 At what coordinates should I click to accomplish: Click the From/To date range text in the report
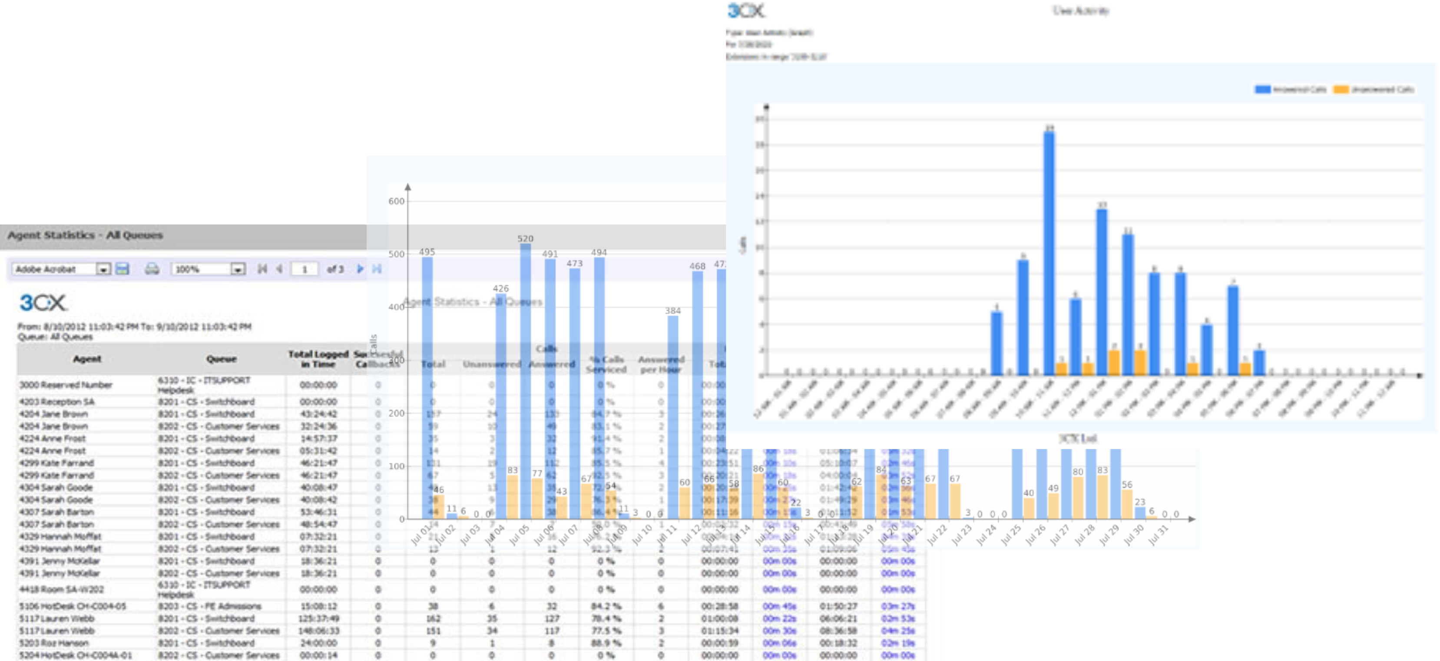[x=135, y=326]
